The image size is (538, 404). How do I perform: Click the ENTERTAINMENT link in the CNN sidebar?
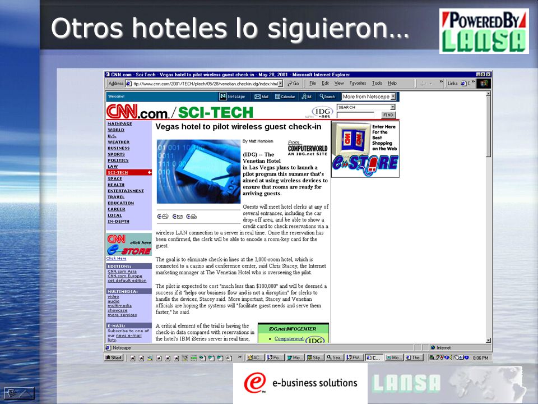pos(126,191)
